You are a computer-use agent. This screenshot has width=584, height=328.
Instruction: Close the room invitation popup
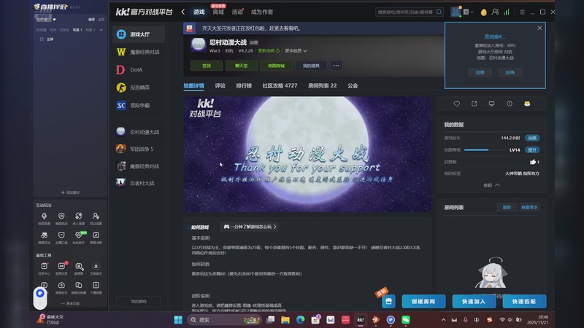click(539, 28)
